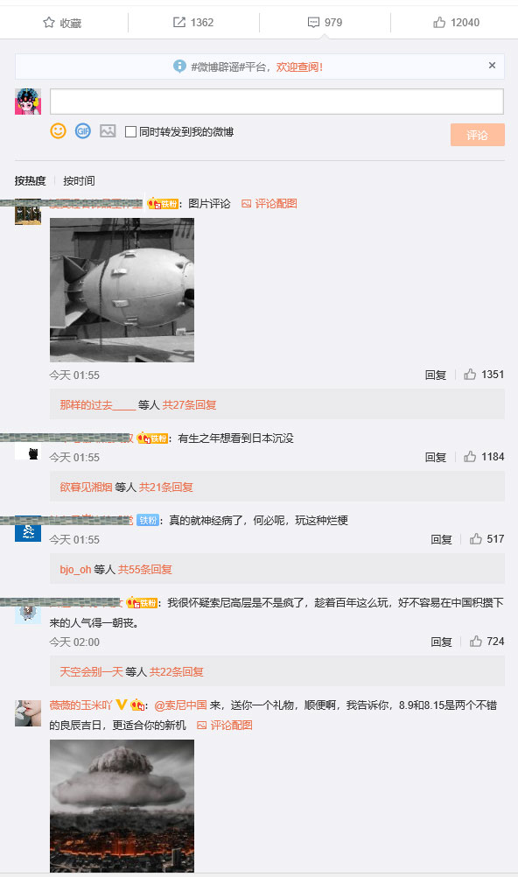Open the repost icon showing 1362

179,23
